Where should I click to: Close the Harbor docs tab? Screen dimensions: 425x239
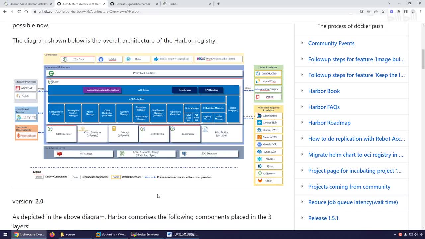pos(51,4)
